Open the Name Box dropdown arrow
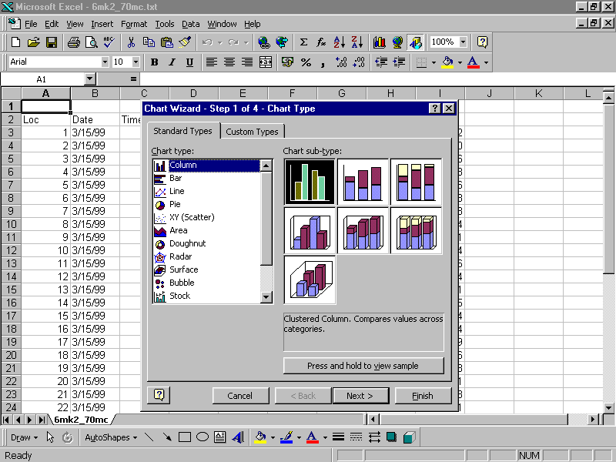The height and width of the screenshot is (462, 616). [90, 79]
